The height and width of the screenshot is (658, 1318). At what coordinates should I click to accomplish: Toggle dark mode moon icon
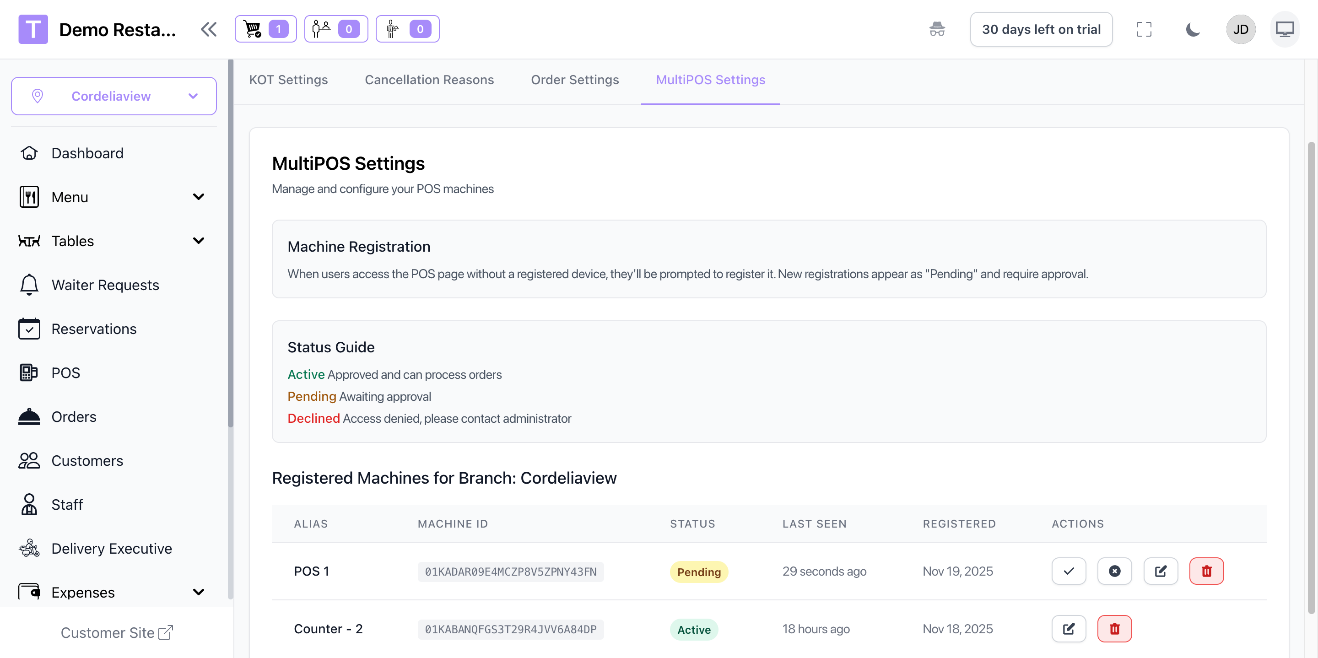click(x=1193, y=29)
